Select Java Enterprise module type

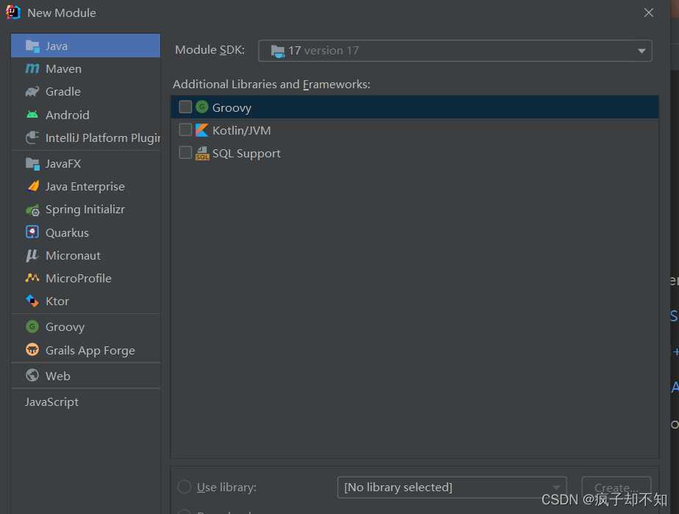[x=85, y=186]
